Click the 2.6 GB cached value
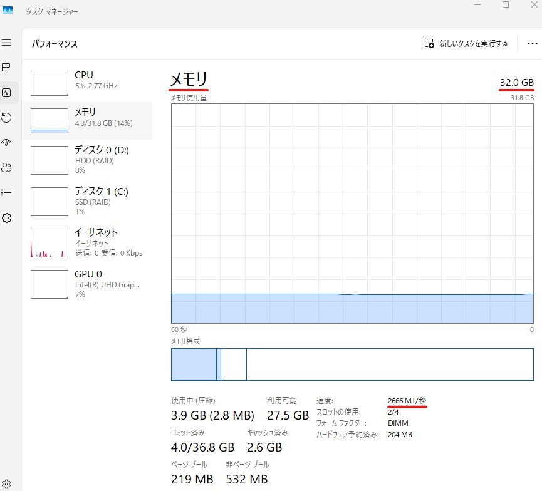The image size is (542, 491). (x=264, y=447)
